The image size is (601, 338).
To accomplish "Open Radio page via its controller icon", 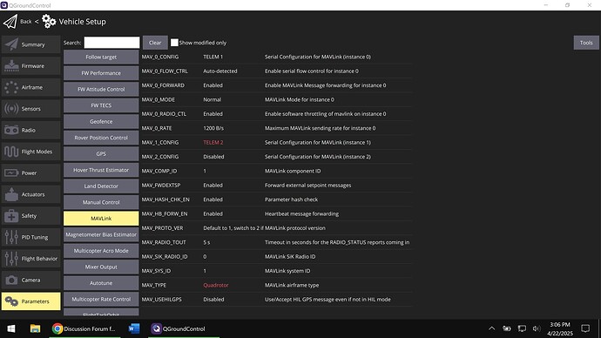I will click(x=11, y=131).
